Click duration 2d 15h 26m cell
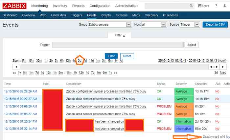 coord(203,121)
